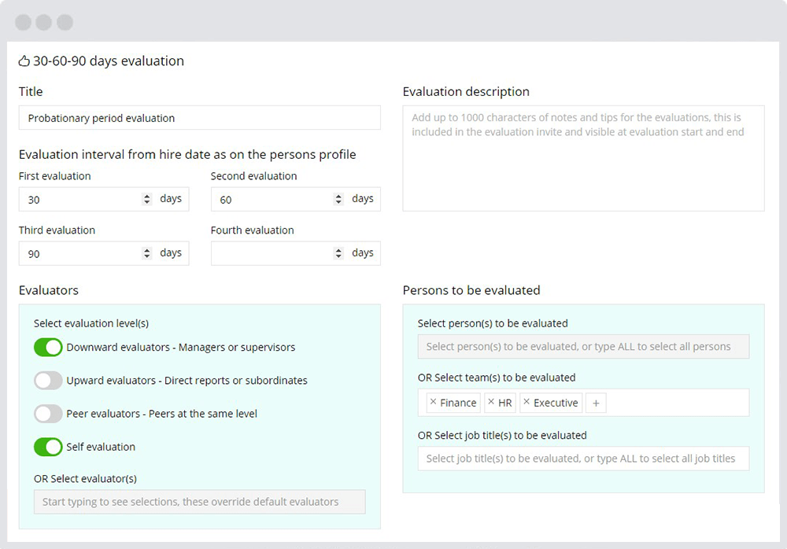The height and width of the screenshot is (549, 787).
Task: Remove the HR team using its × icon
Action: (491, 402)
